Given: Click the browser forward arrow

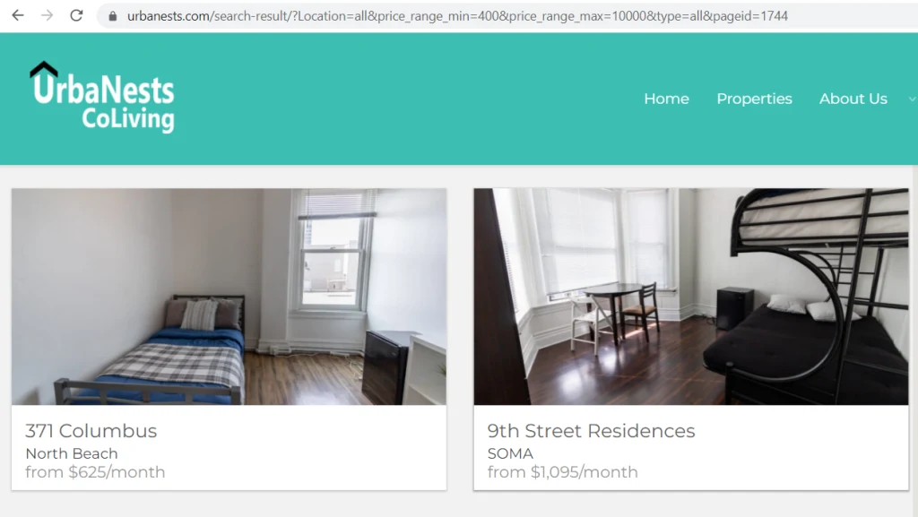Looking at the screenshot, I should point(47,15).
